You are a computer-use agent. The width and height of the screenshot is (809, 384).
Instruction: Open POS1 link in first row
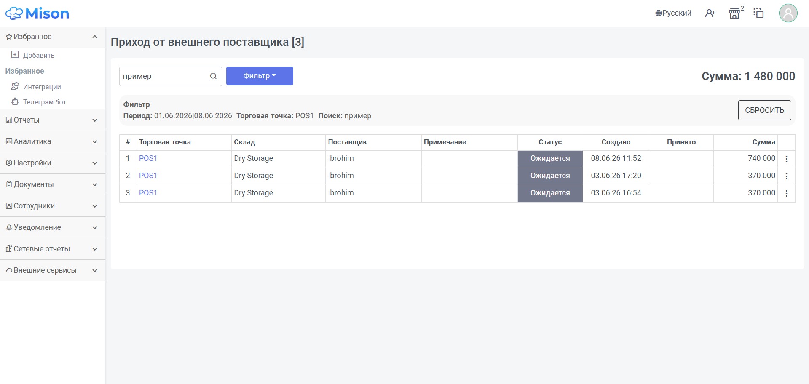[x=148, y=158]
